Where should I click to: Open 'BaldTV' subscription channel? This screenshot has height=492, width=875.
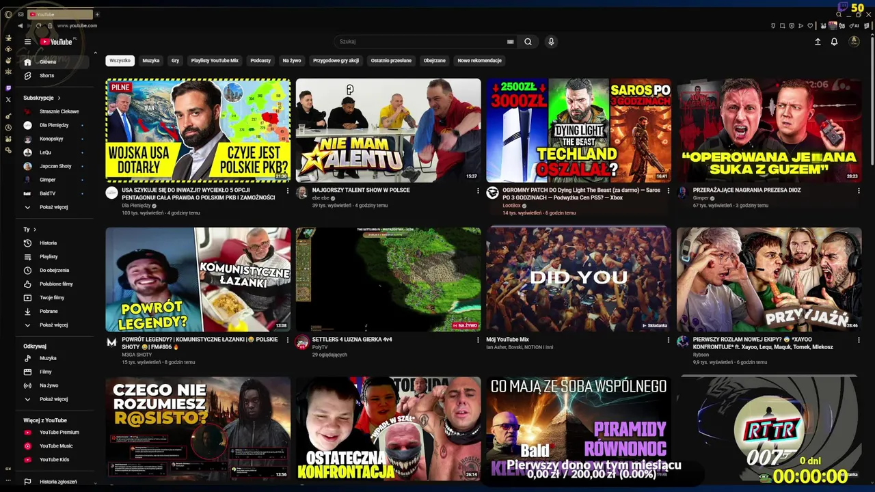click(x=53, y=193)
